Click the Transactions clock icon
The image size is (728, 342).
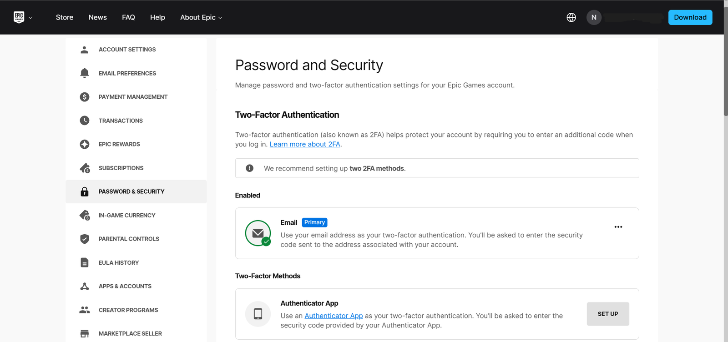coord(84,121)
